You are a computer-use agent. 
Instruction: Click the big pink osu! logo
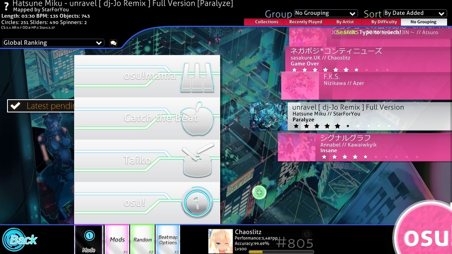(424, 229)
